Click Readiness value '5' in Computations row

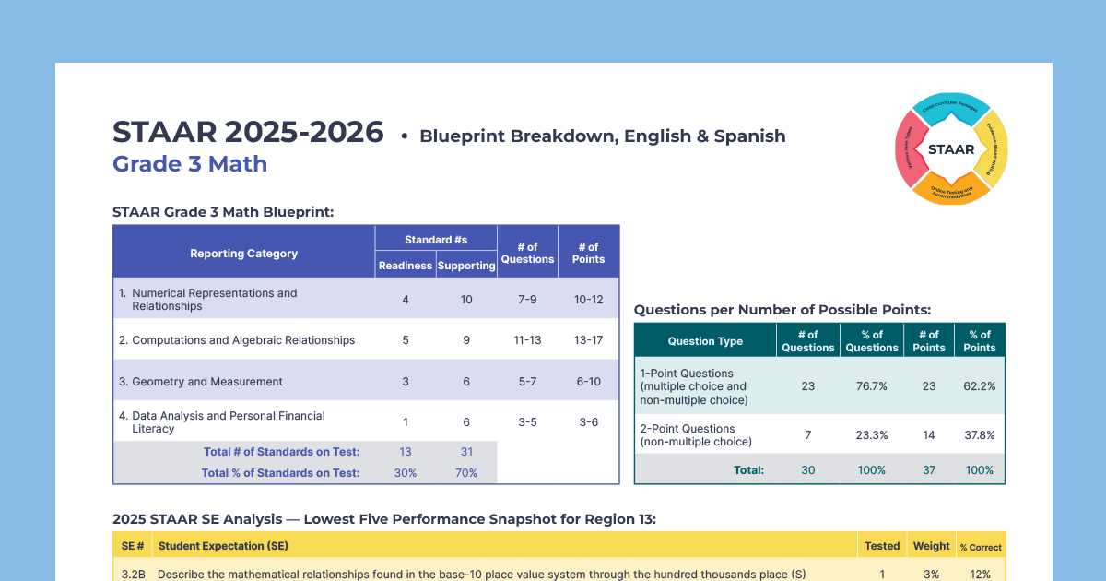coord(406,340)
